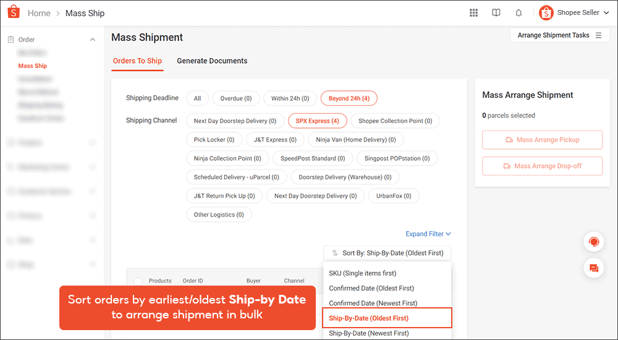Select Other Logistics (0) channel
The image size is (618, 340).
click(x=219, y=215)
